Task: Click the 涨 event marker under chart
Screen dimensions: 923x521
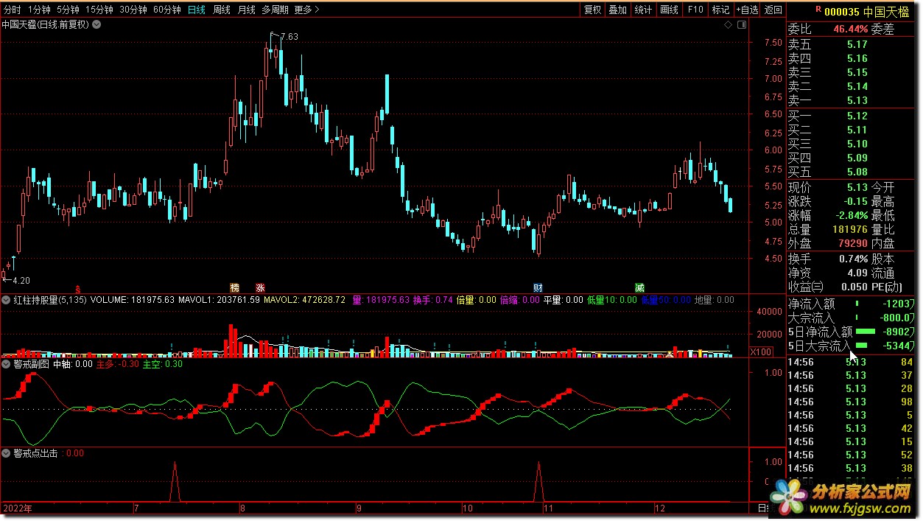Action: (260, 287)
